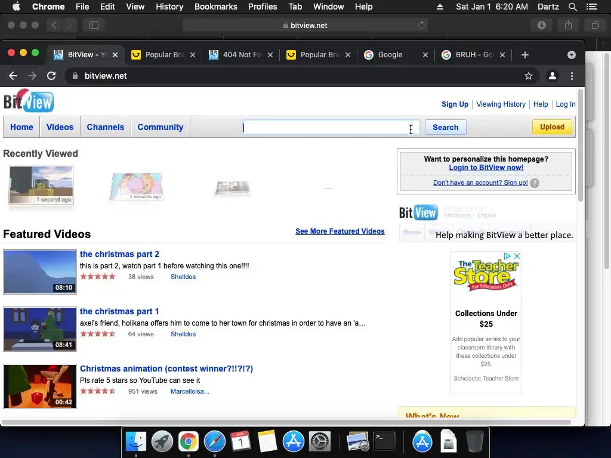Image resolution: width=611 pixels, height=458 pixels.
Task: Go to the Community nav tab
Action: pyautogui.click(x=160, y=127)
